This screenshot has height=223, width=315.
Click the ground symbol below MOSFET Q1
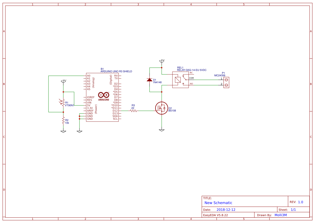click(161, 131)
